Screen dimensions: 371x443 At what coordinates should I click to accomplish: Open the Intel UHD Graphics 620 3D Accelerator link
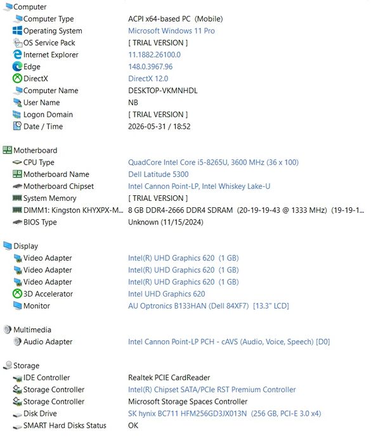point(167,294)
